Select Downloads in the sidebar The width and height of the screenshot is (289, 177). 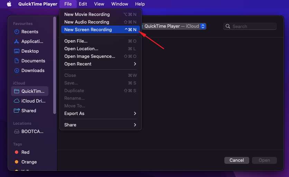coord(30,70)
